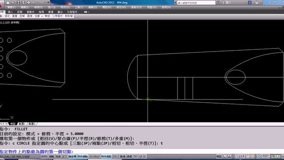The width and height of the screenshot is (284, 160).
Task: Switch to the 註解 ribbon tab
Action: [20, 12]
